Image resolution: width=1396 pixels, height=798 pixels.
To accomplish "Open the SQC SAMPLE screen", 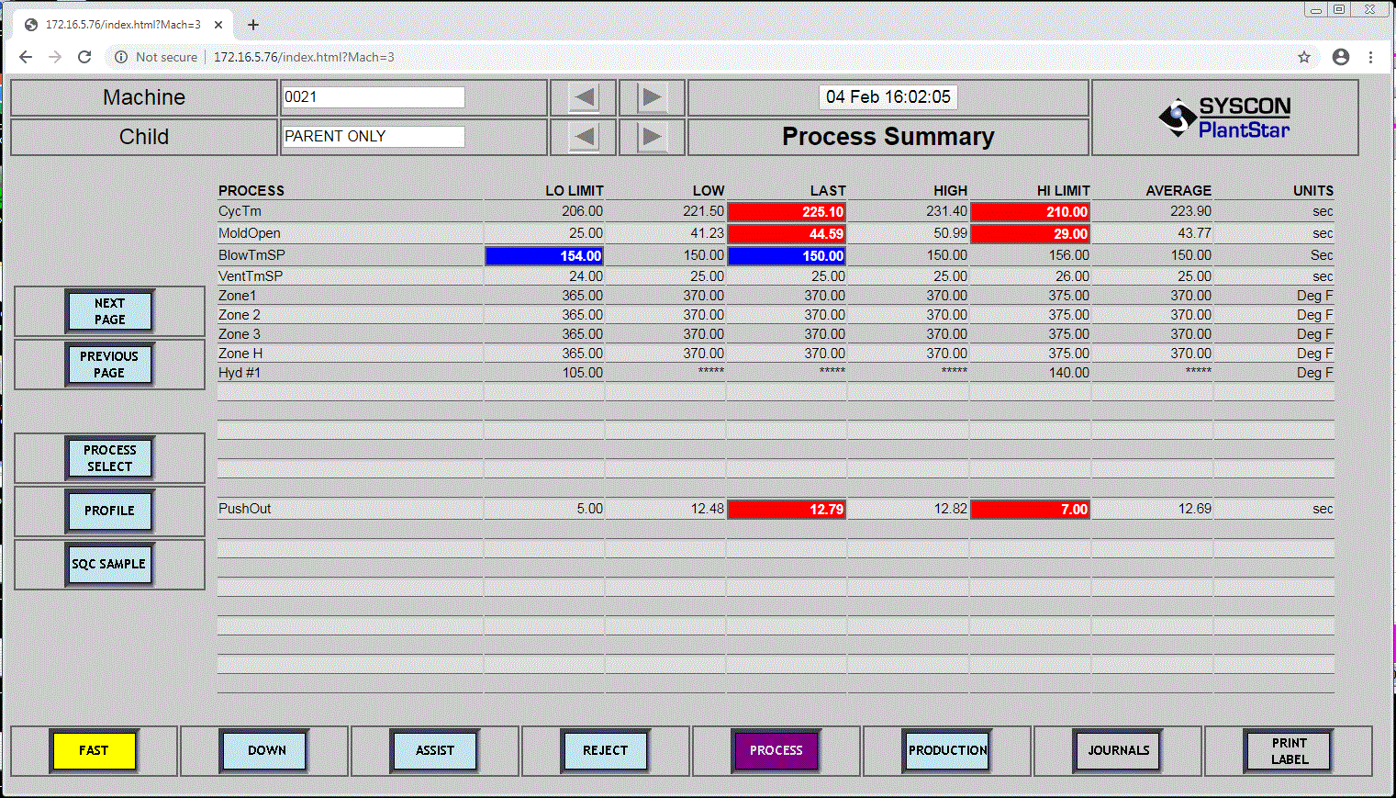I will click(109, 564).
